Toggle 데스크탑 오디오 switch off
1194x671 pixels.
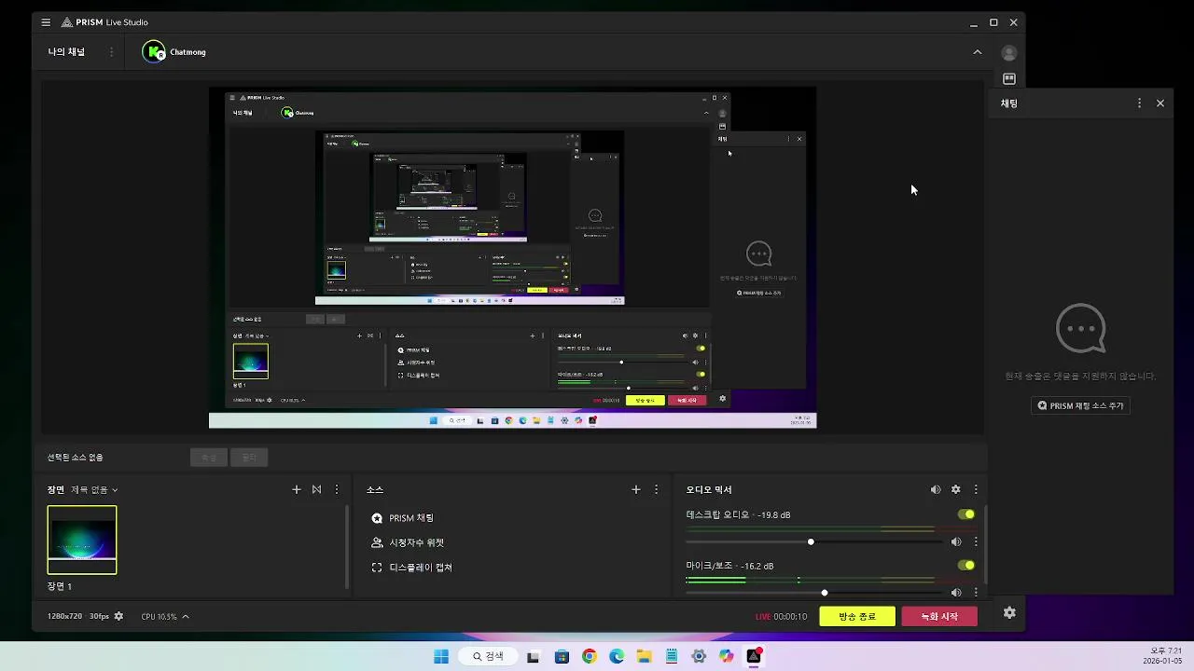(966, 514)
